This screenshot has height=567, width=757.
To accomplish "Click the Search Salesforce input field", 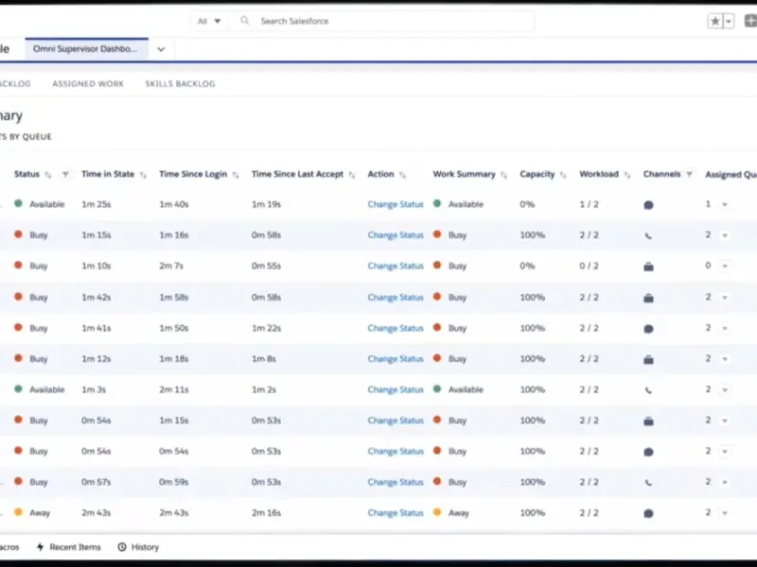I will [378, 21].
